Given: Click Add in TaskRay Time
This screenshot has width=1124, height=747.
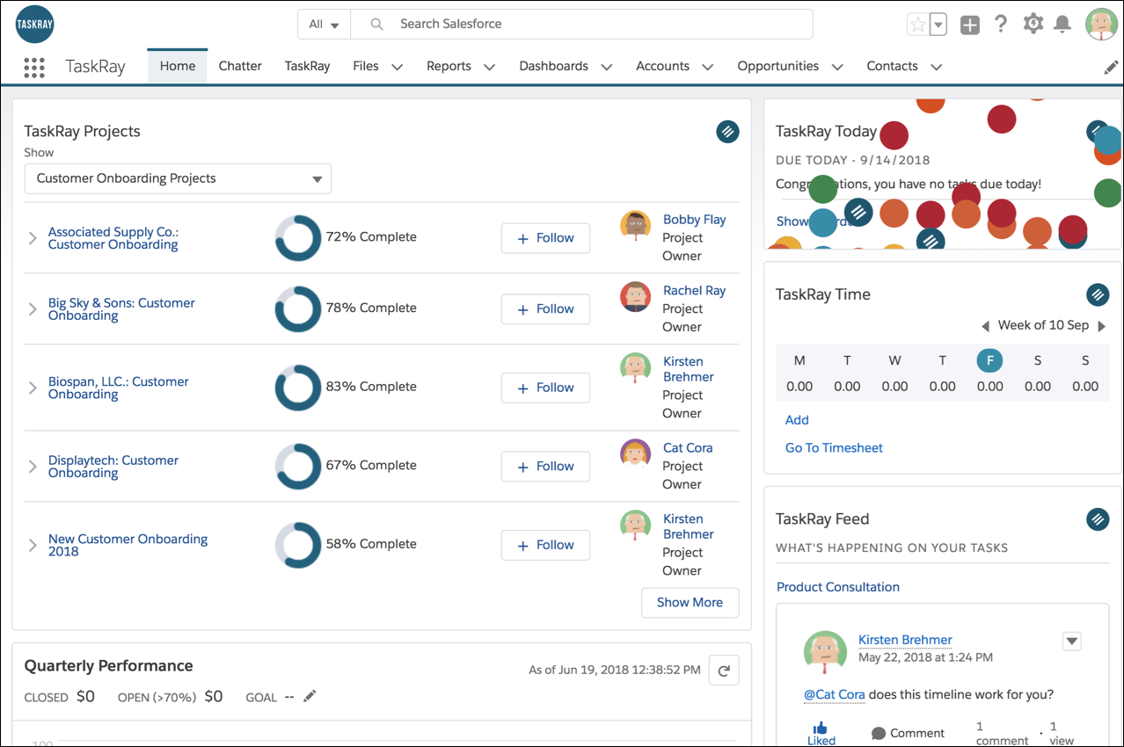Looking at the screenshot, I should click(x=797, y=420).
